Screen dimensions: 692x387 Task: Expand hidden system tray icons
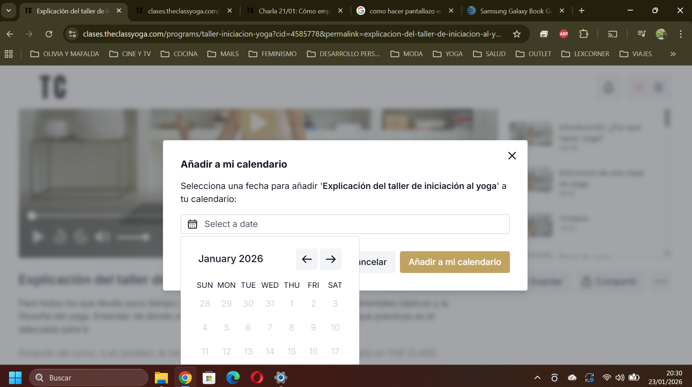coord(537,378)
